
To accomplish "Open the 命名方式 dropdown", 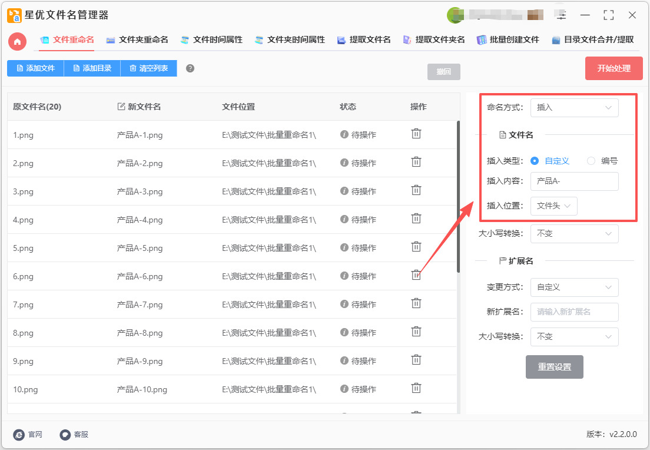I will pos(574,108).
